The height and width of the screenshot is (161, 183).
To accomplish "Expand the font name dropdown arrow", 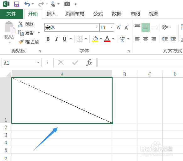I will [97, 27].
